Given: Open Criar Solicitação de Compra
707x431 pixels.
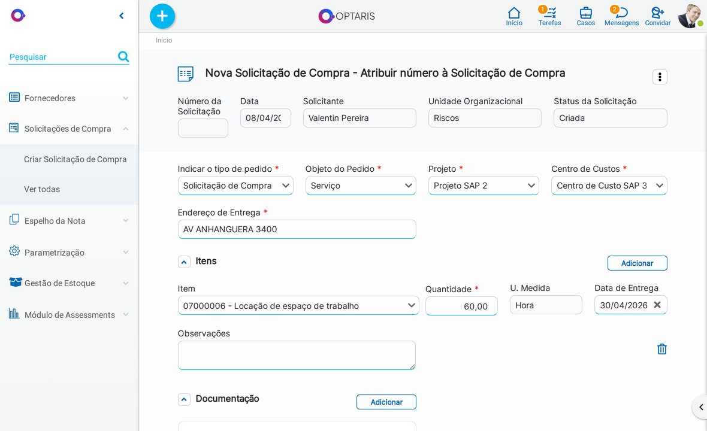Looking at the screenshot, I should pos(75,159).
